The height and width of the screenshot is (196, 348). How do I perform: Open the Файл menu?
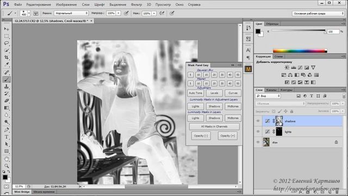tap(18, 4)
